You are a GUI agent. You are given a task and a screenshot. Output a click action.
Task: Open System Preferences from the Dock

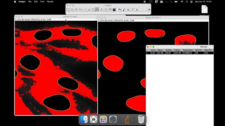tap(113, 119)
